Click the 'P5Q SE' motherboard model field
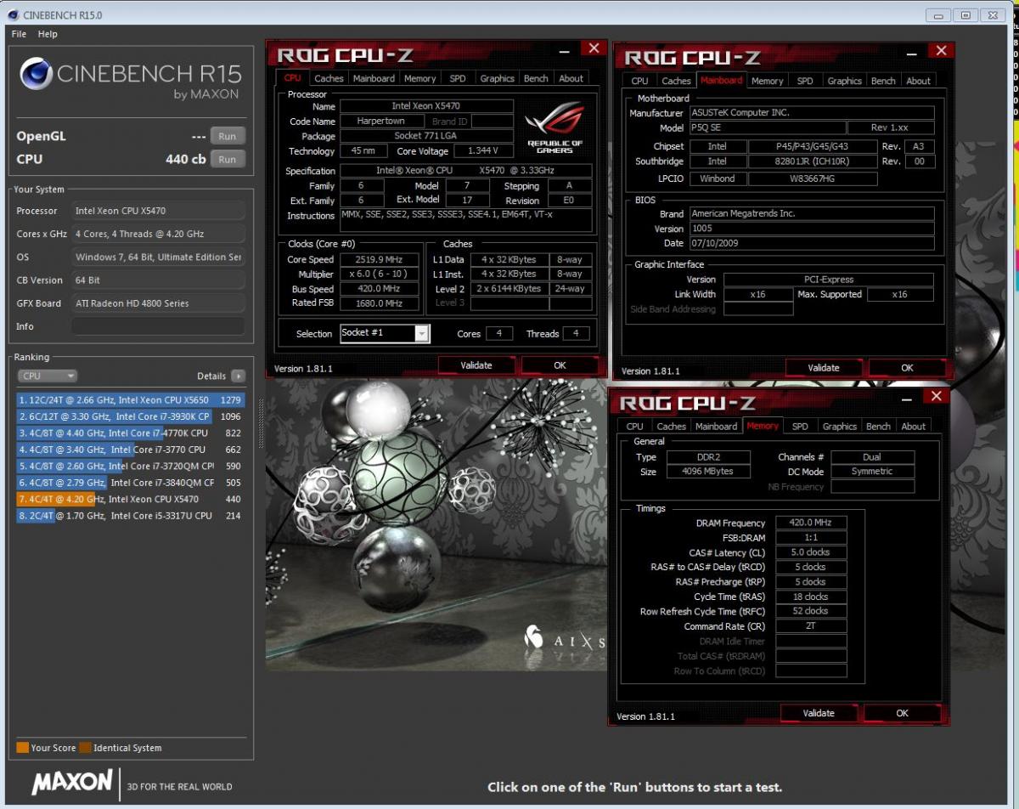 [x=767, y=127]
